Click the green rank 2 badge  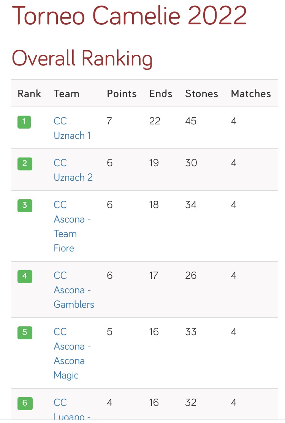[25, 164]
